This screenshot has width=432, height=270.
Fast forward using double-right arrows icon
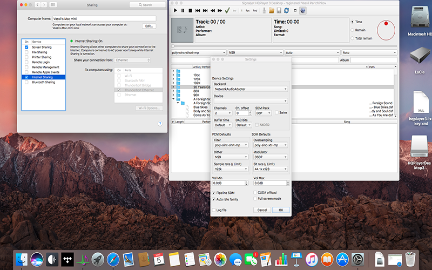pyautogui.click(x=220, y=10)
